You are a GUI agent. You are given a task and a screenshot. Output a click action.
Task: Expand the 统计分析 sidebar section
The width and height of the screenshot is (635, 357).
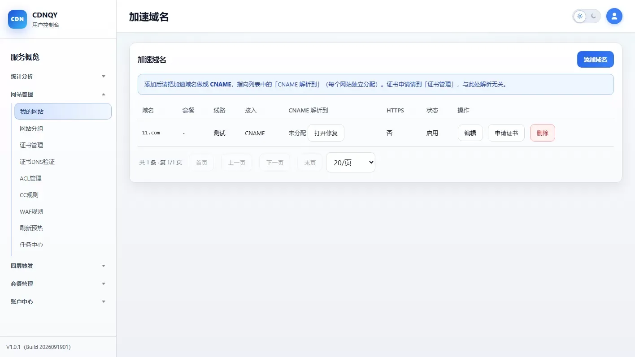[x=58, y=77]
